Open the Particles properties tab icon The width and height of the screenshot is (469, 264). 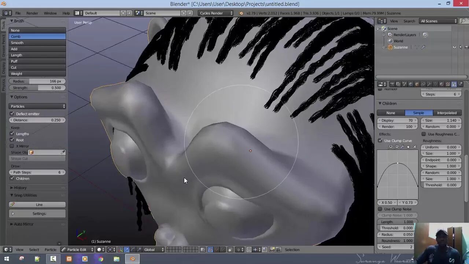(x=454, y=84)
